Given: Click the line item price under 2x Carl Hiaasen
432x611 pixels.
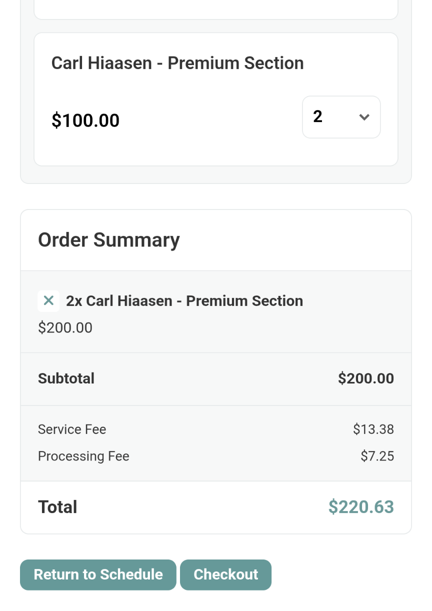Looking at the screenshot, I should 65,328.
